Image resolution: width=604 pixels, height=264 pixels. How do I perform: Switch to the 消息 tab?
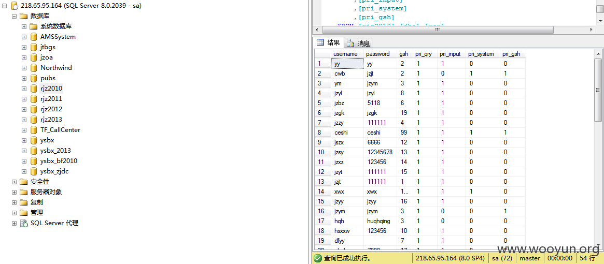358,43
